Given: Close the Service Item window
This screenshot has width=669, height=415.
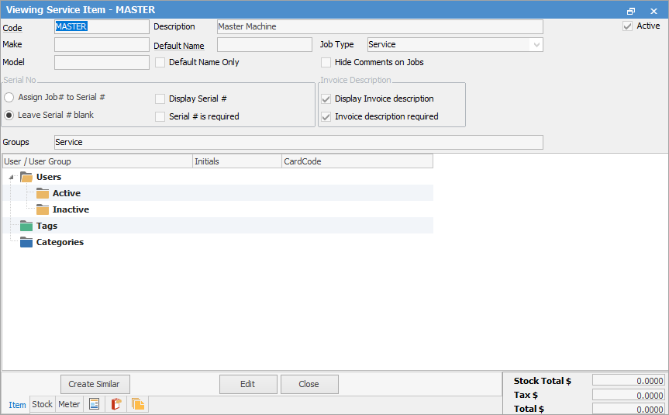Looking at the screenshot, I should [653, 11].
